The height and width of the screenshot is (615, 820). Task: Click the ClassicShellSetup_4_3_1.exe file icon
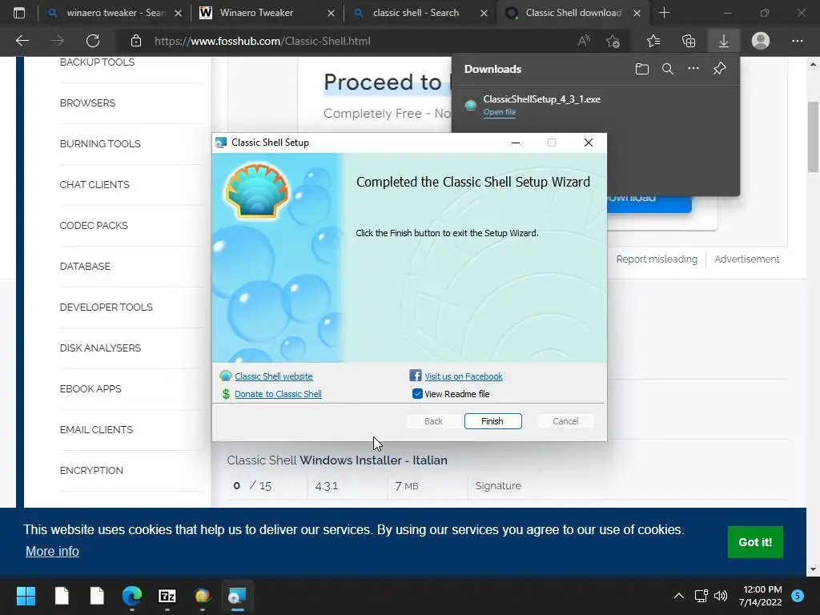pos(471,105)
